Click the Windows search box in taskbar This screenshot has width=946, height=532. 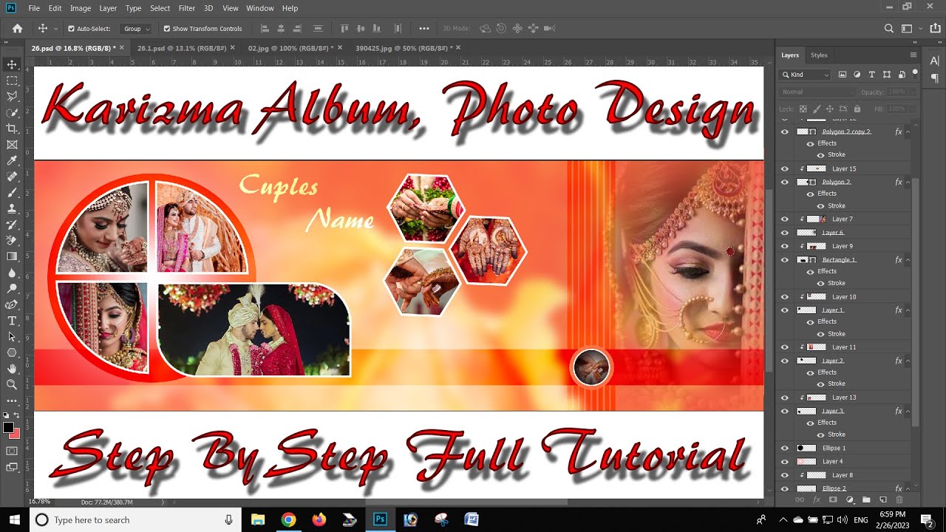pos(134,519)
